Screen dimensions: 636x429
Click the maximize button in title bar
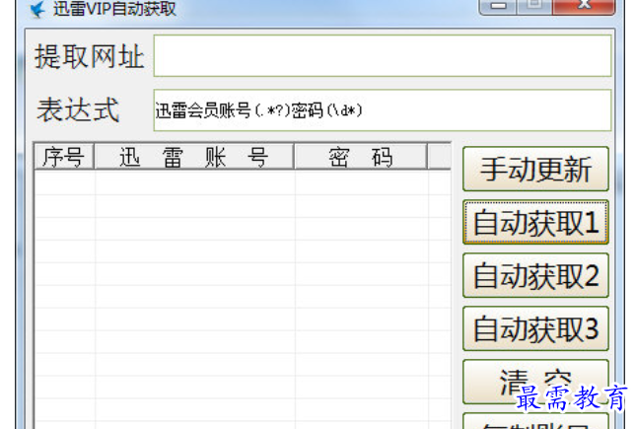[534, 6]
